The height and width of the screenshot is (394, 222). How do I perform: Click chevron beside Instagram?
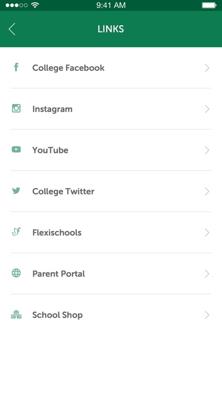pyautogui.click(x=207, y=109)
